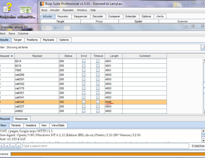This screenshot has height=158, width=205.
Task: Toggle Timeout checkbox for payload ca6342
Action: click(x=98, y=84)
